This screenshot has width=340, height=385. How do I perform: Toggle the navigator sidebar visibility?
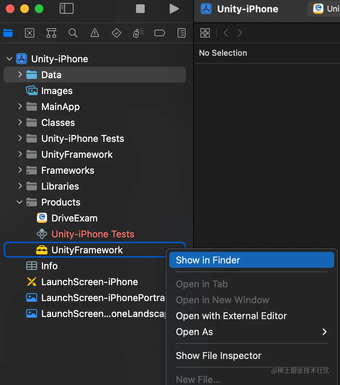[67, 9]
